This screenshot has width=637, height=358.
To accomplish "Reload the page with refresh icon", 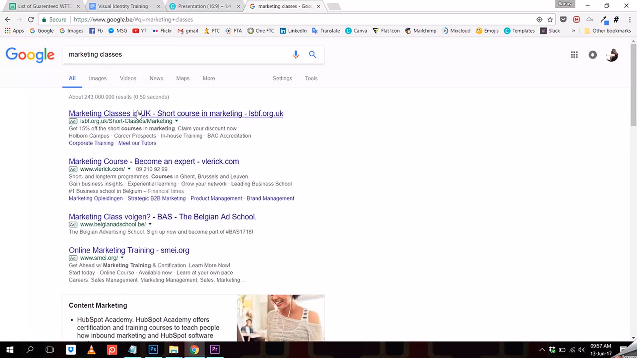I will point(31,20).
